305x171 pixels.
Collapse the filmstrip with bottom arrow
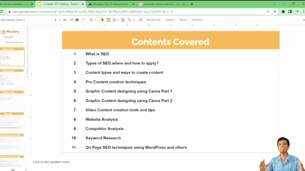(26, 170)
